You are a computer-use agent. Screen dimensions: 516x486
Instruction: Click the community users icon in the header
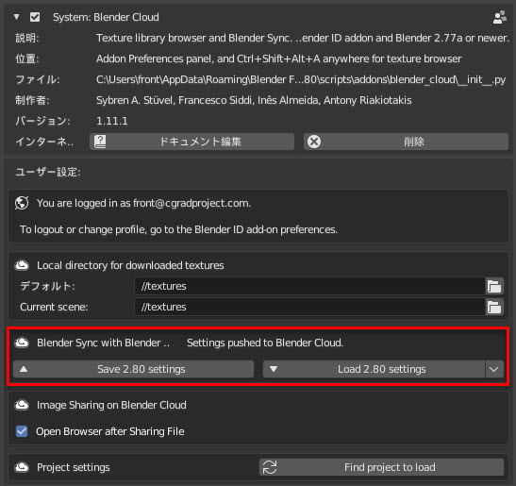pyautogui.click(x=500, y=17)
